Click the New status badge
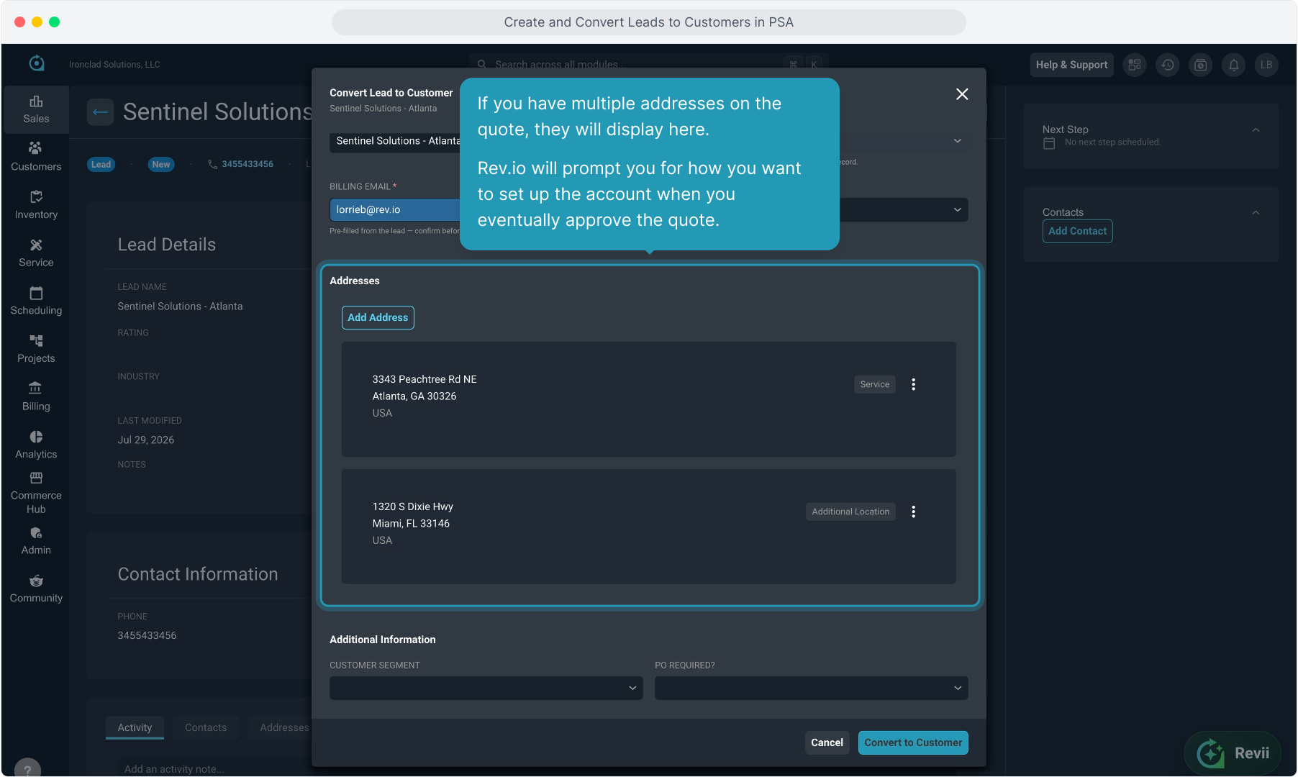1298x777 pixels. click(161, 164)
